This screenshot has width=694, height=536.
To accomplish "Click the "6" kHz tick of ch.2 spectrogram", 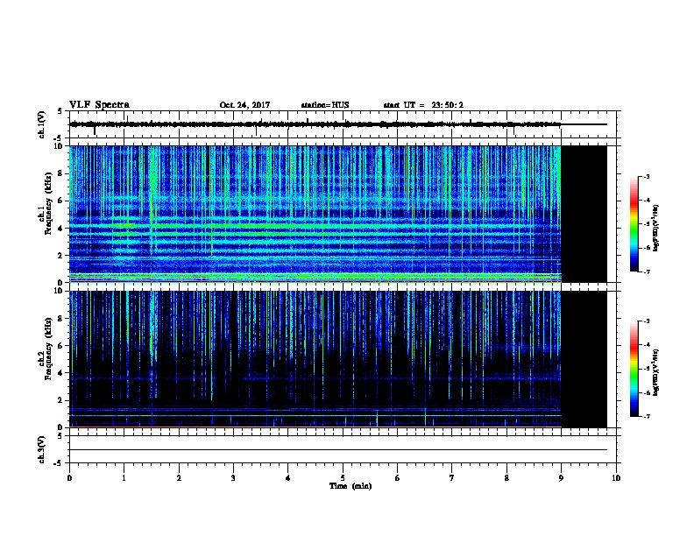I will pos(61,346).
